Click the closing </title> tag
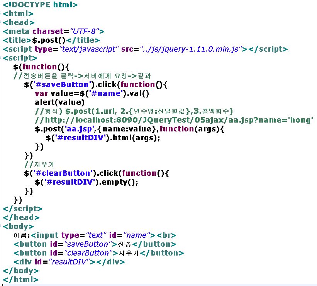The height and width of the screenshot is (286, 317). pos(83,40)
